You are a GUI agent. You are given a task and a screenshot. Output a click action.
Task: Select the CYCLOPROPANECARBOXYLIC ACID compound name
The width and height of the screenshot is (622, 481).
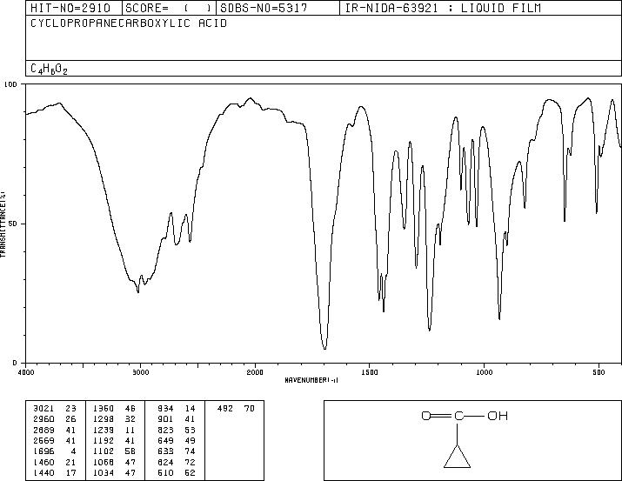click(x=129, y=23)
